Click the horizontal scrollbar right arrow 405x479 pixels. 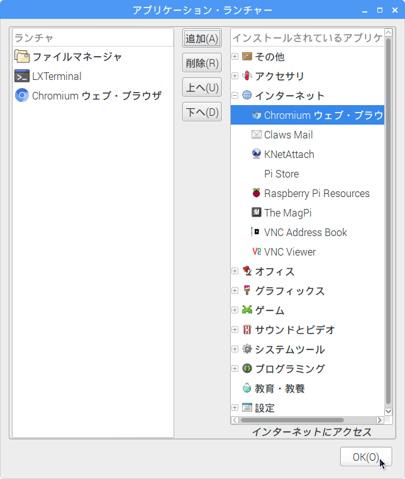click(x=380, y=420)
